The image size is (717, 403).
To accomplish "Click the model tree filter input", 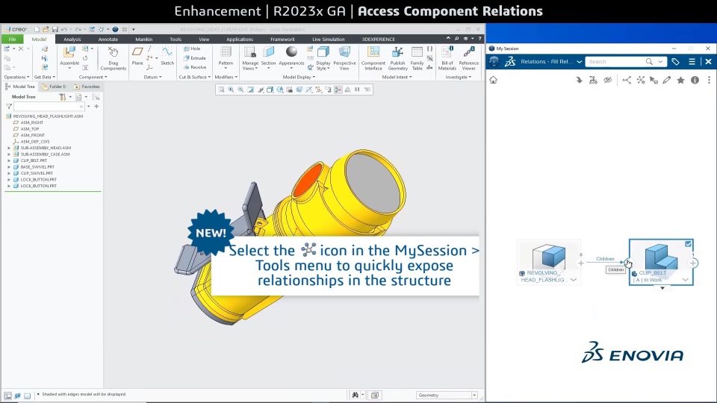I will 49,107.
